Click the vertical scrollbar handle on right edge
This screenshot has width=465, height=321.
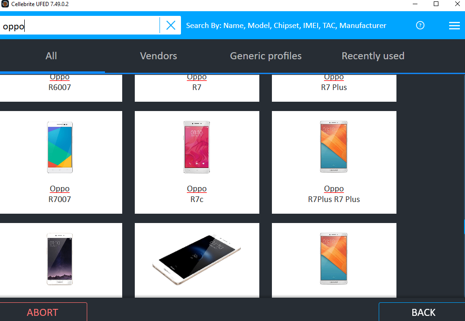click(464, 227)
